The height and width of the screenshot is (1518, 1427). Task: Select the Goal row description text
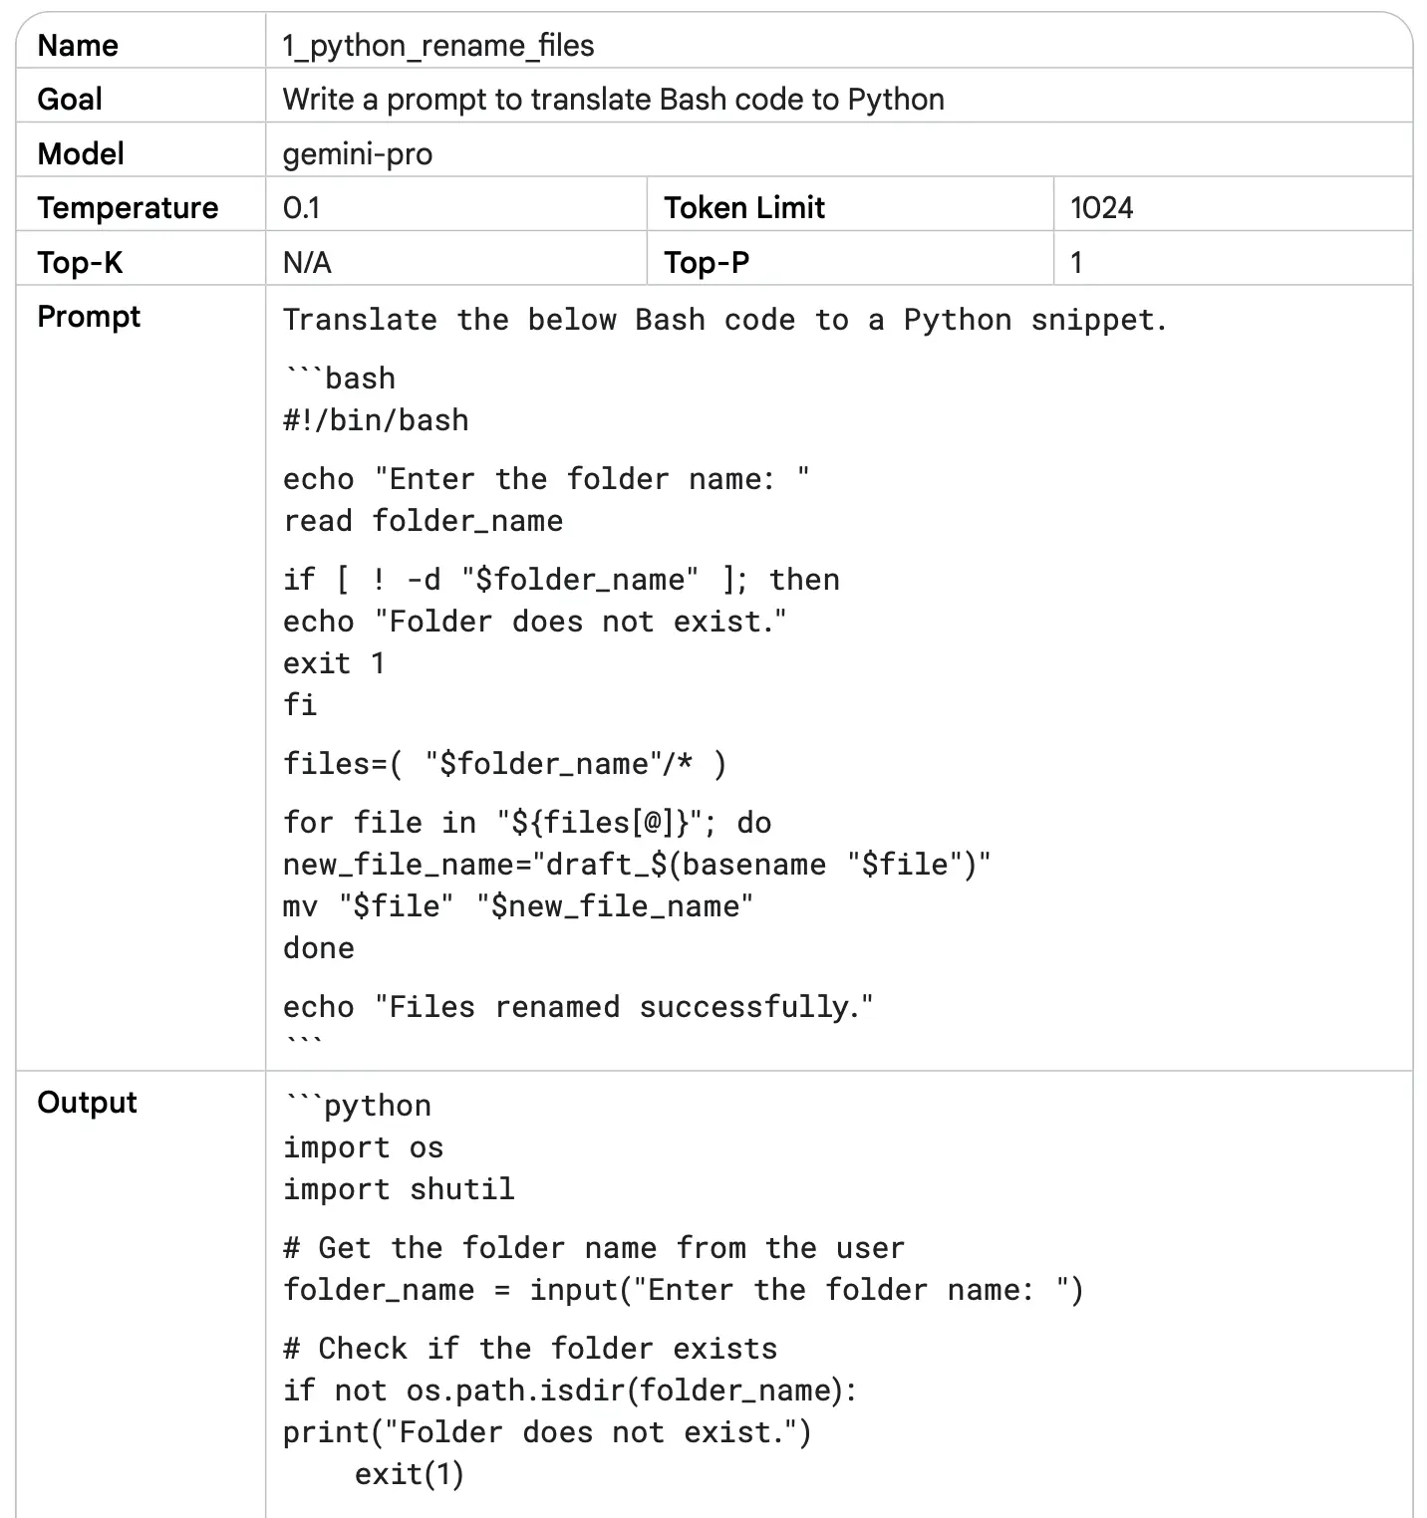pos(613,100)
